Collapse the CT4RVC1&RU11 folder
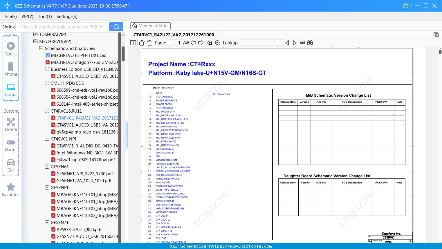This screenshot has height=249, width=442. click(47, 111)
